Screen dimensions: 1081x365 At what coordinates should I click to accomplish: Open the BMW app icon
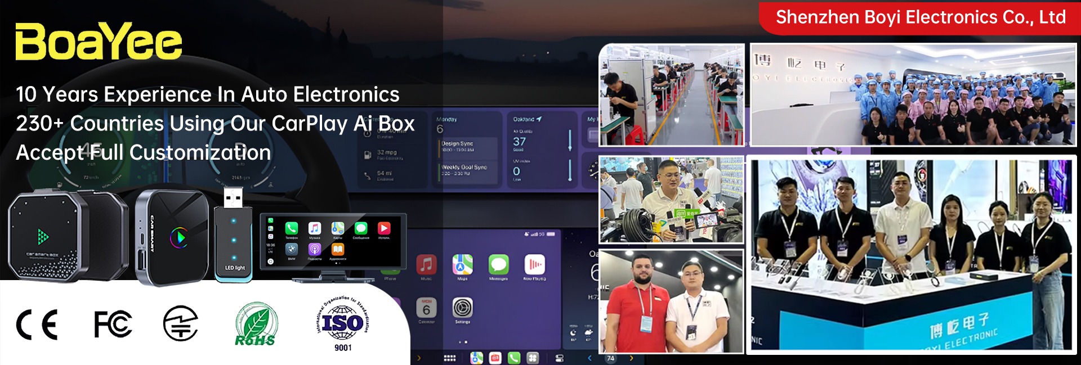tap(291, 249)
